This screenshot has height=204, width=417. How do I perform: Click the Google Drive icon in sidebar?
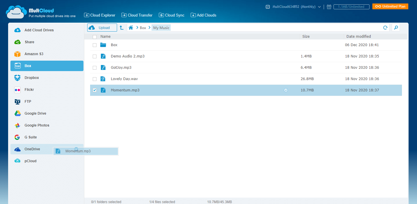(17, 113)
